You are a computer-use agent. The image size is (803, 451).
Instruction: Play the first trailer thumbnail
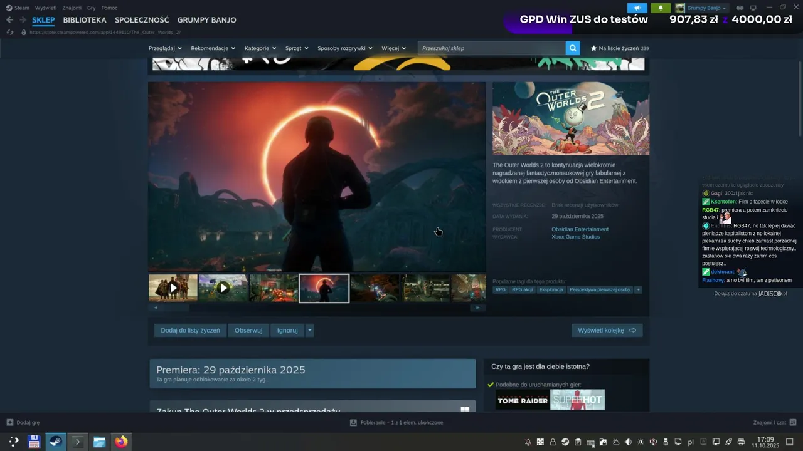coord(173,288)
